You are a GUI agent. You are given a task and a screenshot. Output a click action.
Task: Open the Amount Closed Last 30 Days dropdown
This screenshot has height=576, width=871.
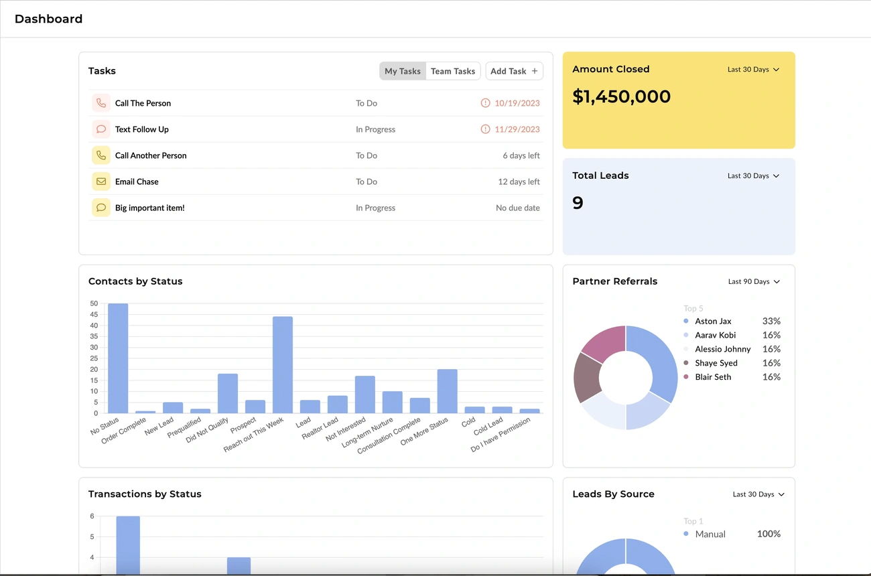[754, 70]
